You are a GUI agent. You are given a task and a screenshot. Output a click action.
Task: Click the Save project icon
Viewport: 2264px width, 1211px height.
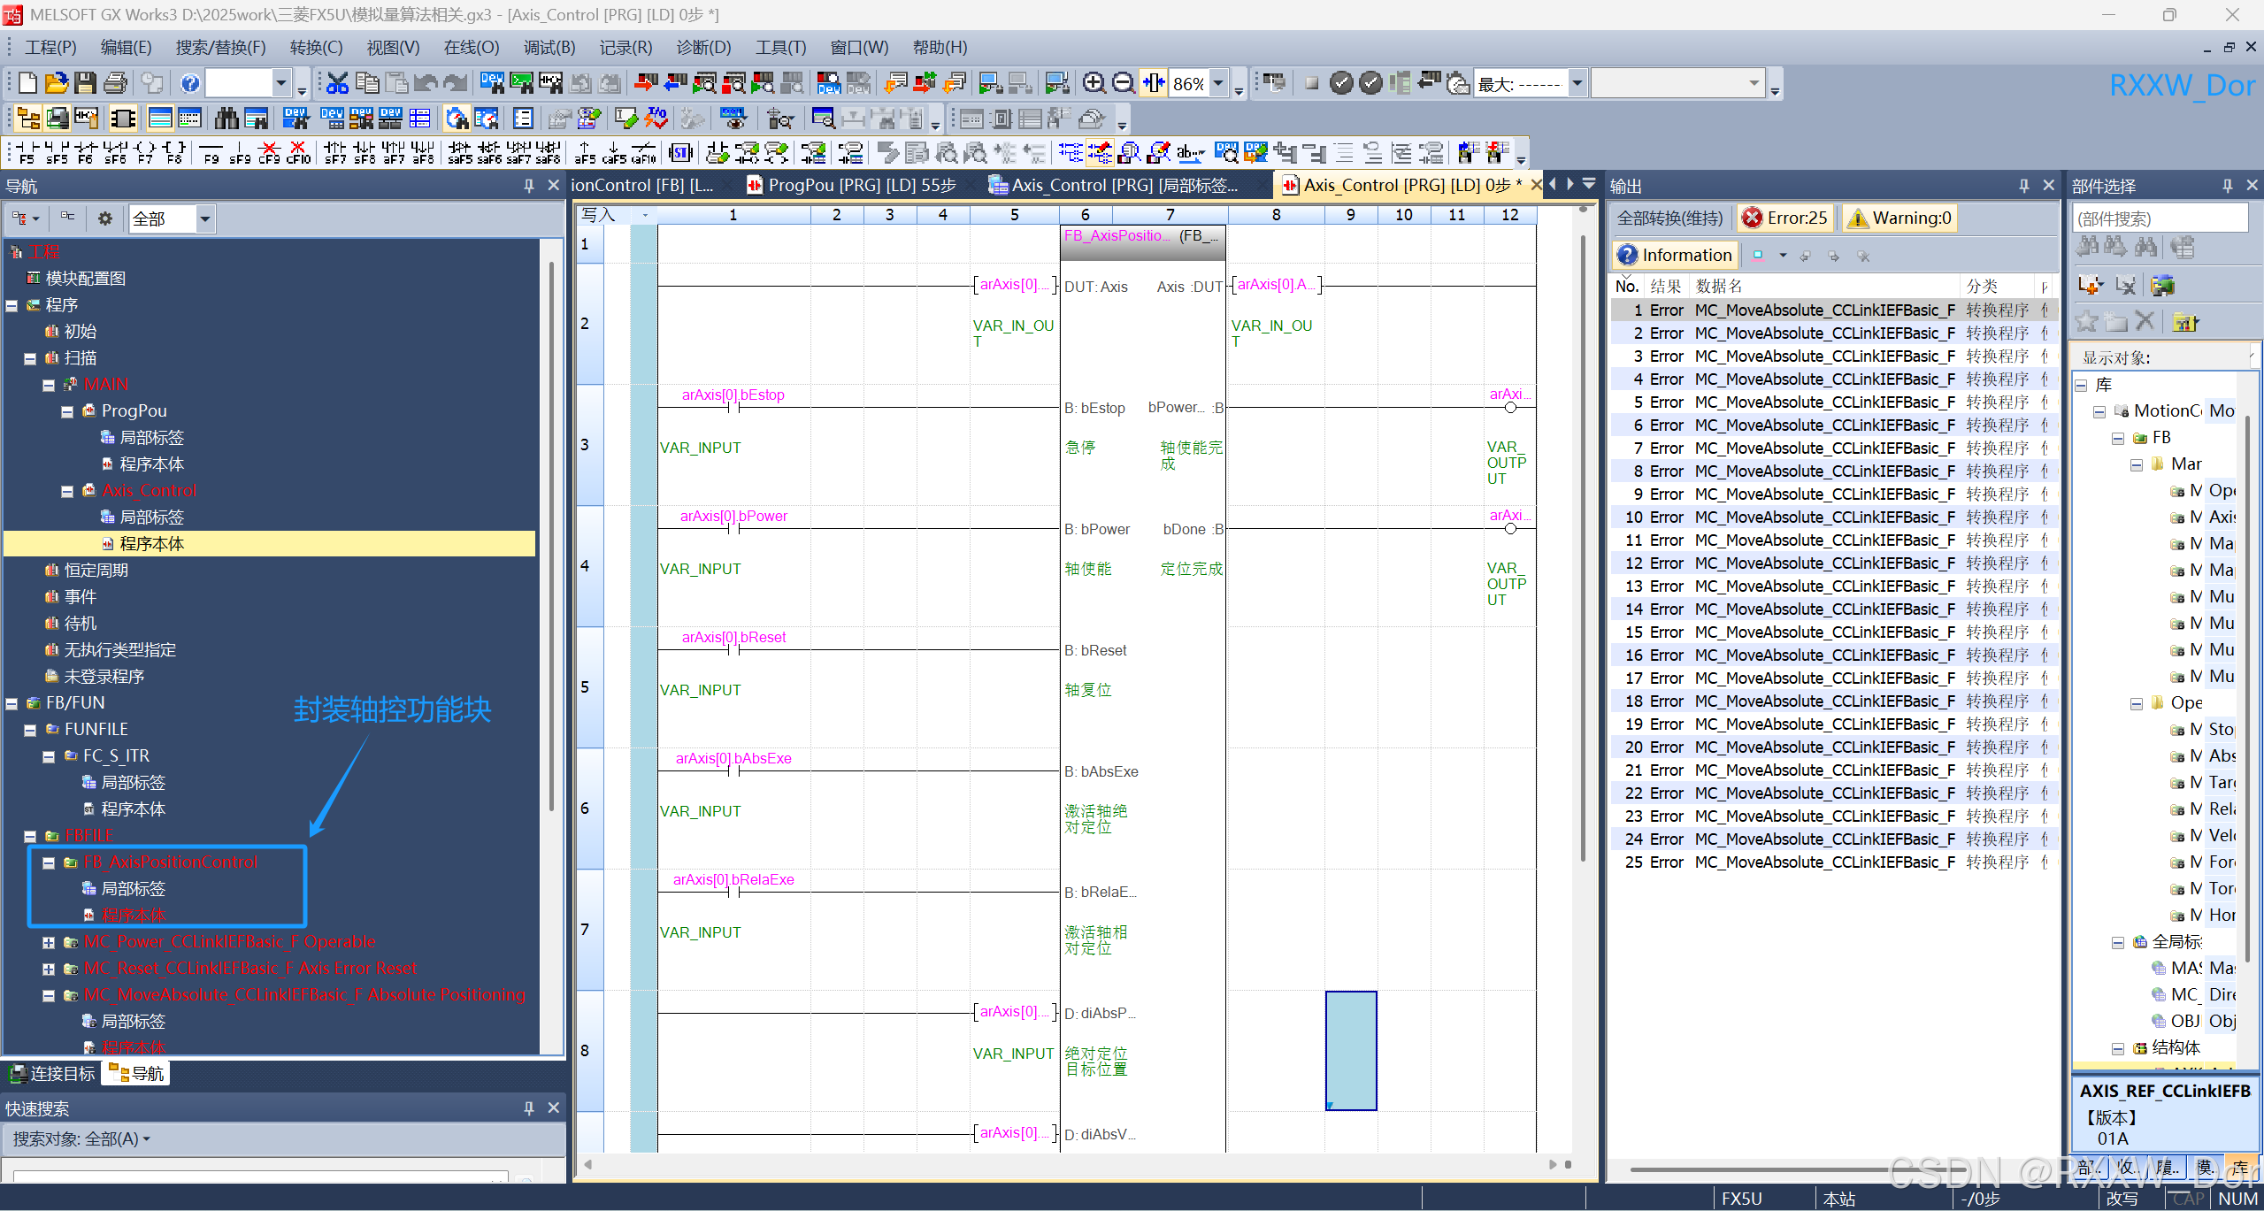coord(85,83)
